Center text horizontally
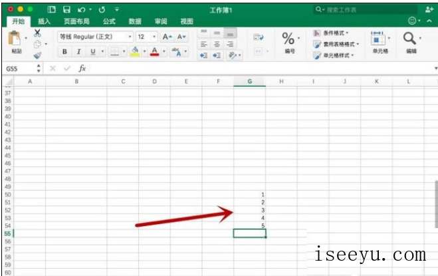The image size is (438, 276). (217, 44)
